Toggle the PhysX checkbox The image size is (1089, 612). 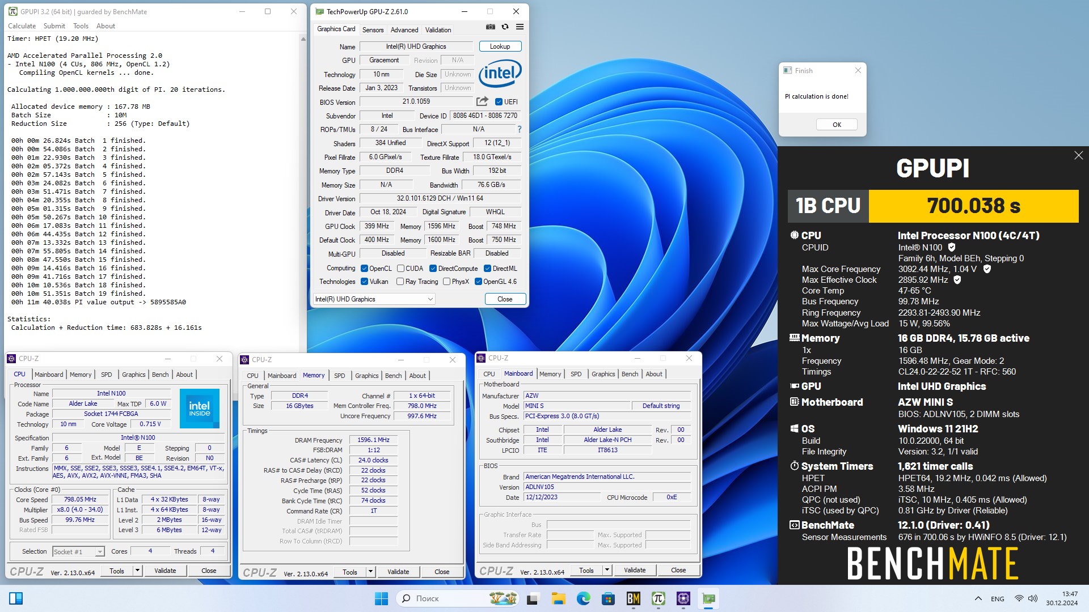[446, 282]
